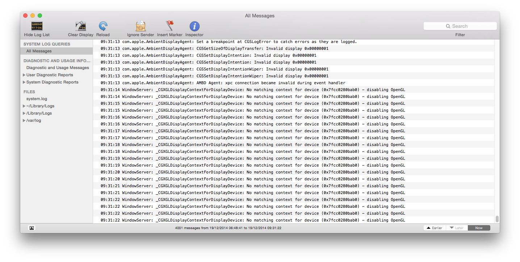
Task: Click the search magnifier icon
Action: (x=448, y=26)
